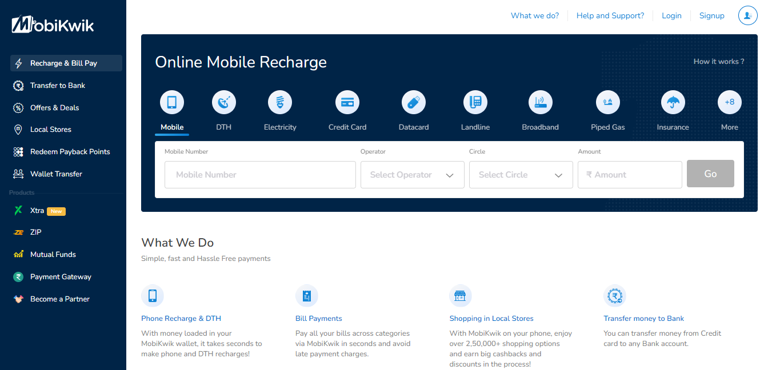
Task: Select the Mobile recharge phone icon
Action: tap(172, 103)
